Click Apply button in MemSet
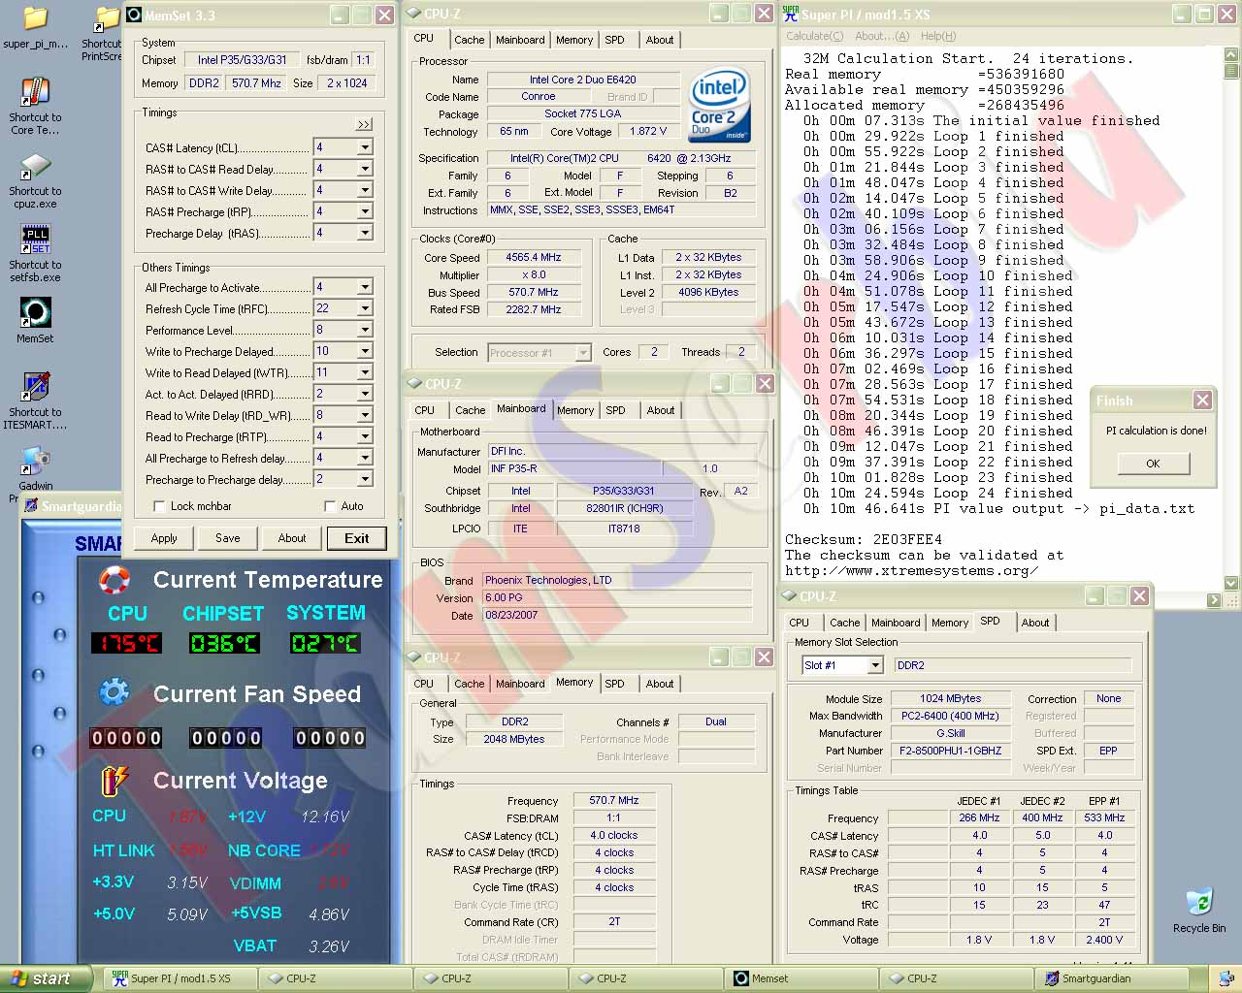This screenshot has height=993, width=1242. (x=164, y=538)
